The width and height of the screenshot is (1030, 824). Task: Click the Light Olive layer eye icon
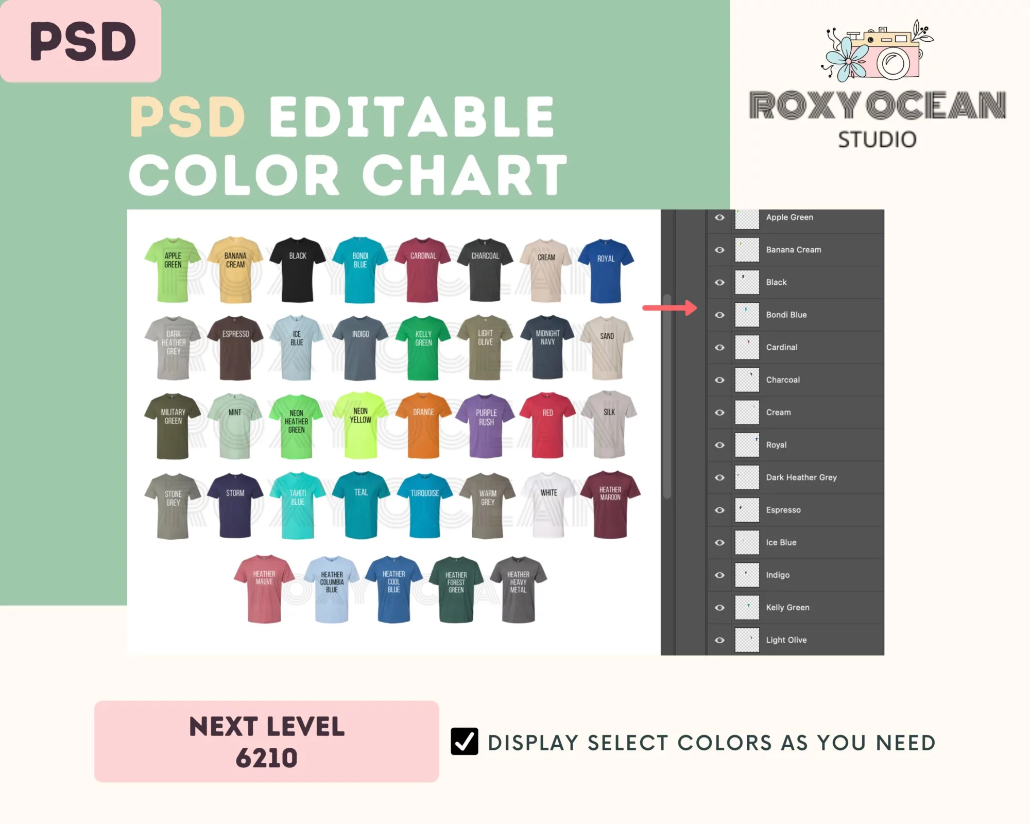click(x=718, y=640)
